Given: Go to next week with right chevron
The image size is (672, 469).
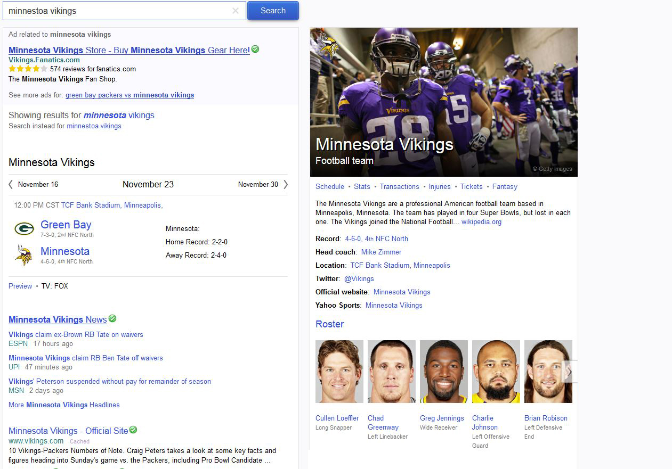Looking at the screenshot, I should pyautogui.click(x=286, y=184).
